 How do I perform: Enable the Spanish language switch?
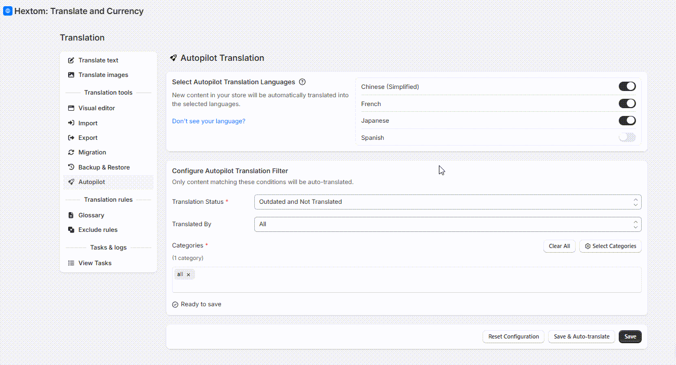coord(627,137)
